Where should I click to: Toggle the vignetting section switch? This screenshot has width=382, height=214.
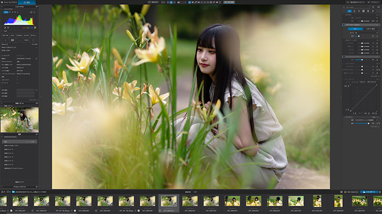[x=344, y=117]
